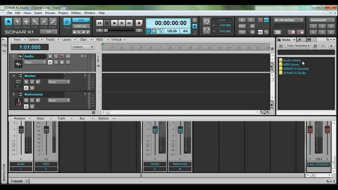
Task: Open the Screenset01 dropdown
Action: tap(322, 20)
